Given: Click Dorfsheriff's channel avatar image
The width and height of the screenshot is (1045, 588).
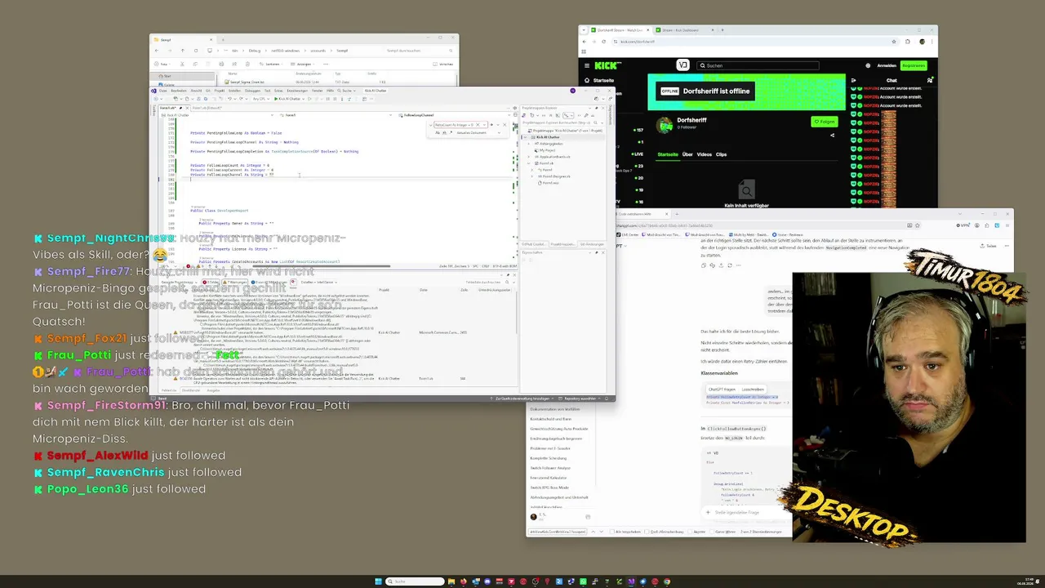Looking at the screenshot, I should point(665,125).
